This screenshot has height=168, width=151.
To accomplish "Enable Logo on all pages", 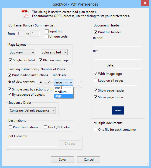I will pyautogui.click(x=95, y=80).
